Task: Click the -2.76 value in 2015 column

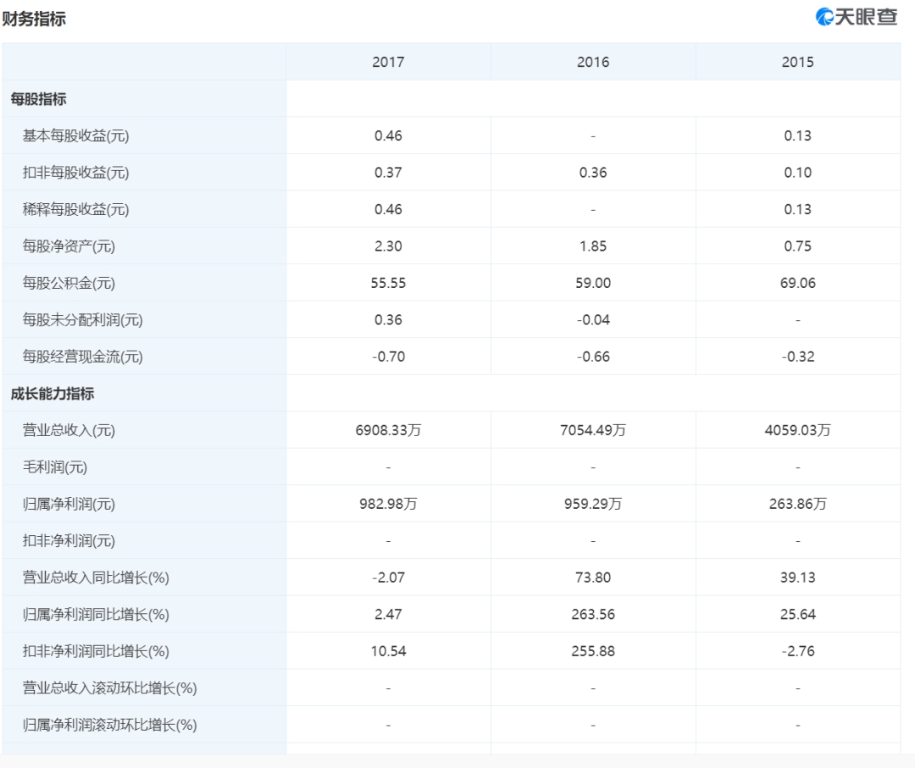Action: click(x=798, y=651)
